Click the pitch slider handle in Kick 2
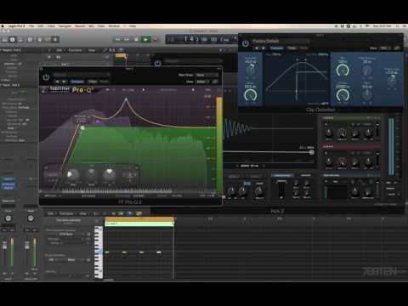The height and width of the screenshot is (306, 408). tap(311, 152)
